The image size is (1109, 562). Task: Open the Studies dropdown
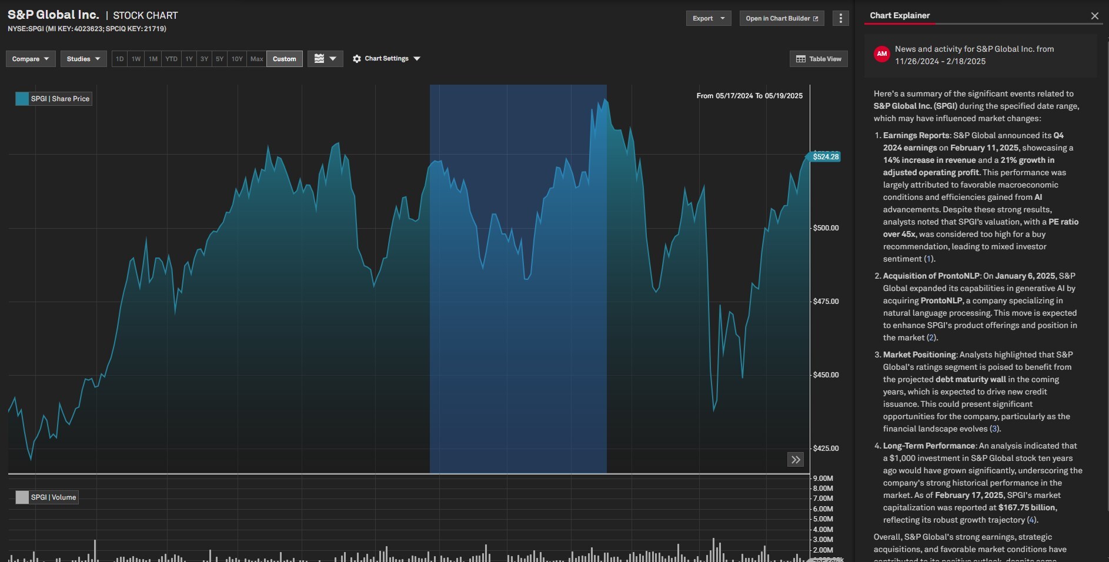pyautogui.click(x=83, y=59)
